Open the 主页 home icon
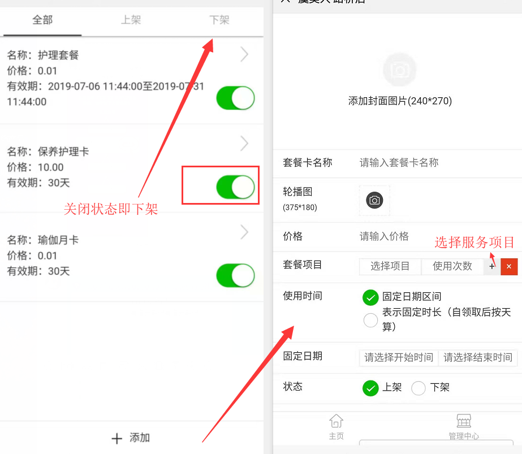Image resolution: width=522 pixels, height=454 pixels. click(x=337, y=421)
